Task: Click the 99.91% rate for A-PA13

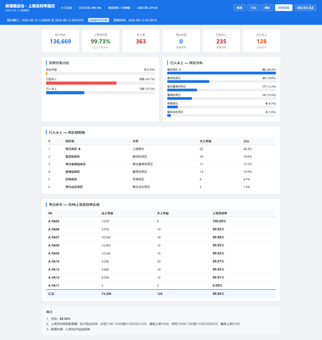Action: click(218, 277)
